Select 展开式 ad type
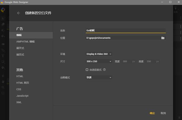182x120 pixels. pos(20,48)
